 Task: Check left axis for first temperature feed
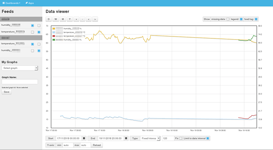[32, 32]
